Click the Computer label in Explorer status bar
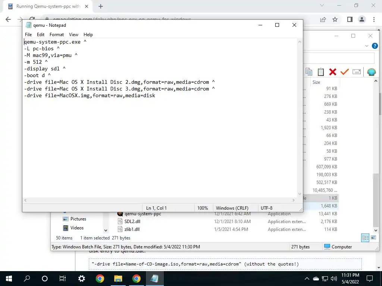This screenshot has height=286, width=382. coord(342,247)
